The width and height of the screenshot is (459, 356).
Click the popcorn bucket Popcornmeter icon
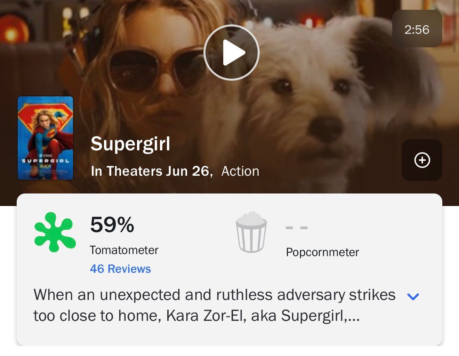[x=251, y=232]
